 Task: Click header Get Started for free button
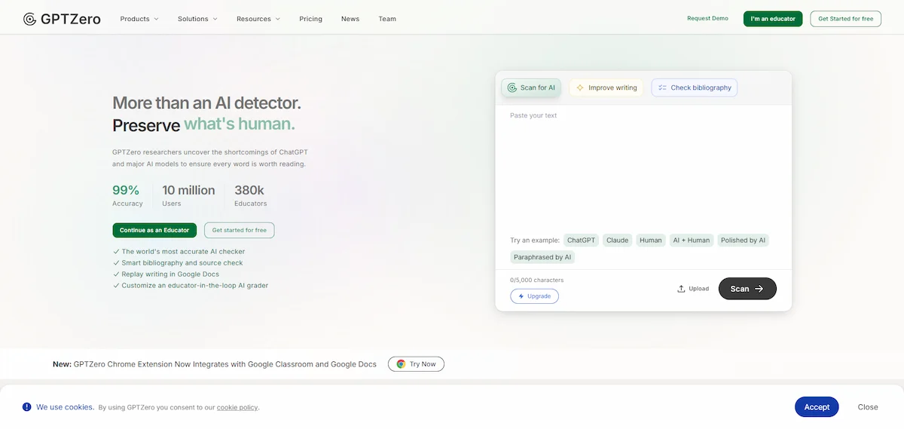(x=845, y=19)
